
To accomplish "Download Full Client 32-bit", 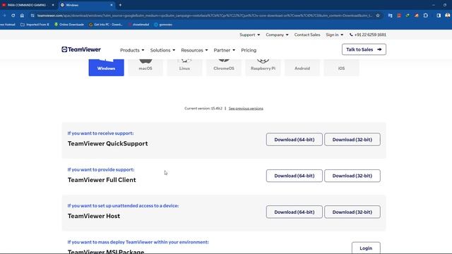I will tap(352, 176).
